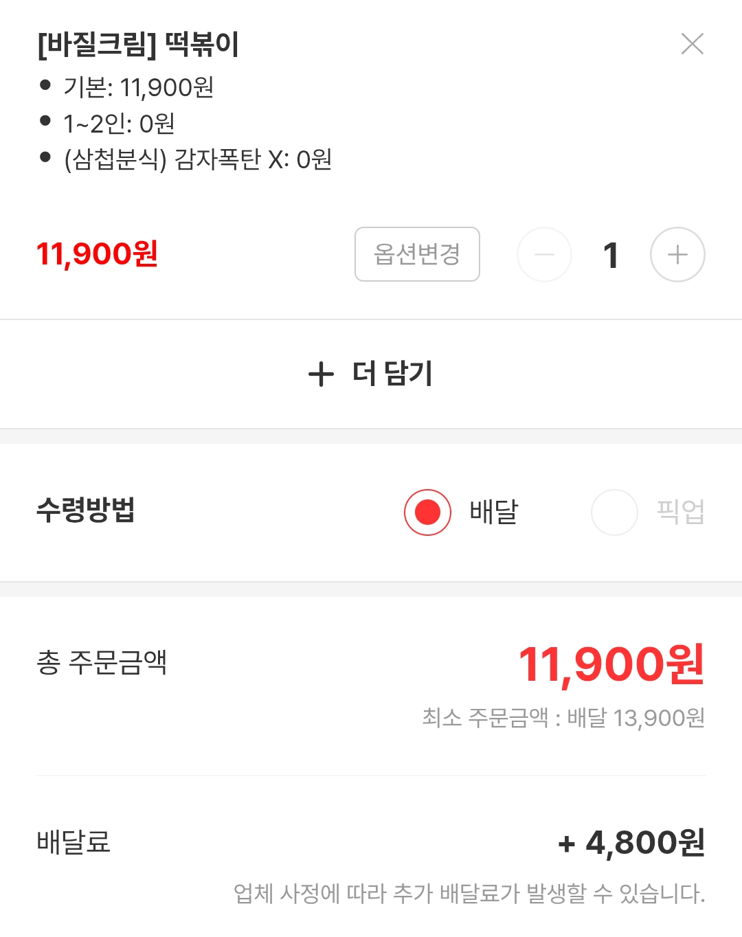Remove the 바질크림 떡볶이 item with X
The image size is (742, 937).
pos(692,44)
